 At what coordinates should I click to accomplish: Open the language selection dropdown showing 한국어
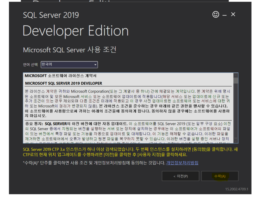[69, 65]
